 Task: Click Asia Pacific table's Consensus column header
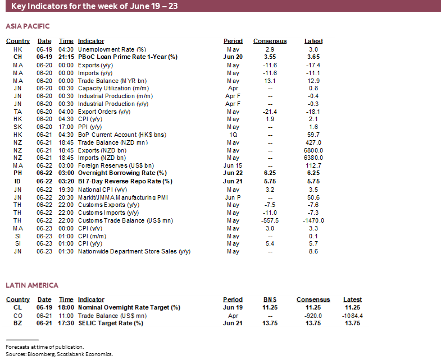tap(270, 41)
